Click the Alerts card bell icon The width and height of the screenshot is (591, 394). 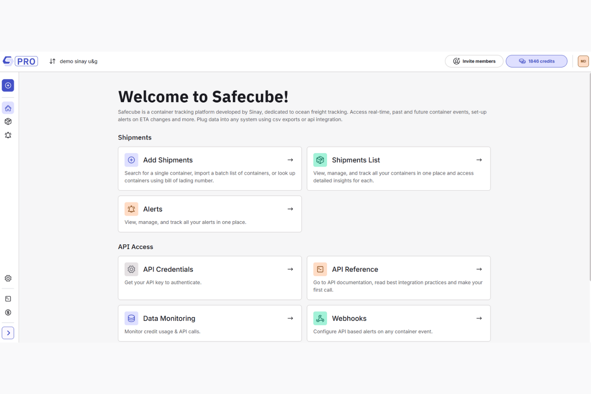point(131,209)
